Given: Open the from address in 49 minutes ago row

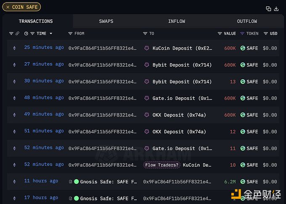Looking at the screenshot, I should (102, 115).
